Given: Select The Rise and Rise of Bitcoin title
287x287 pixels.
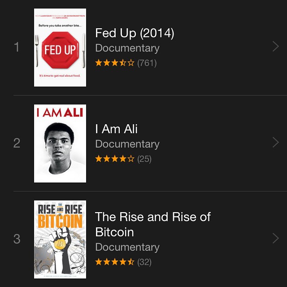Looking at the screenshot, I should point(153,224).
